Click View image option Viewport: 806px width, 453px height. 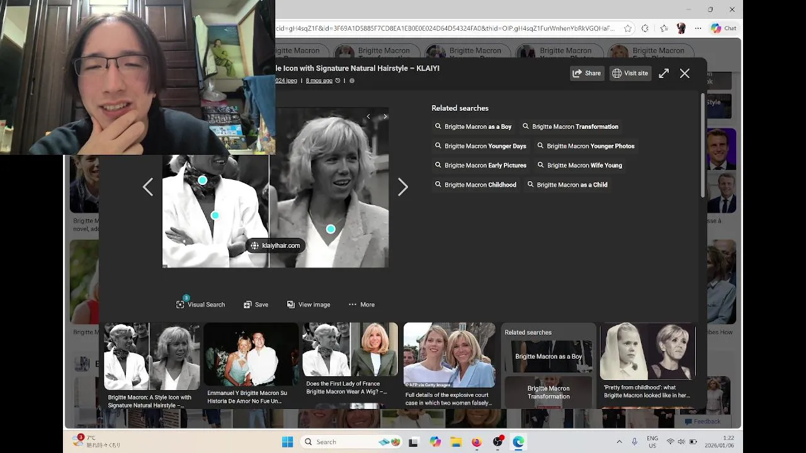point(309,305)
